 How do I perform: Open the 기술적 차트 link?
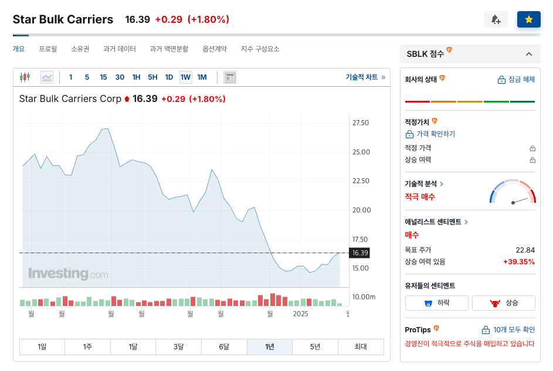[365, 77]
